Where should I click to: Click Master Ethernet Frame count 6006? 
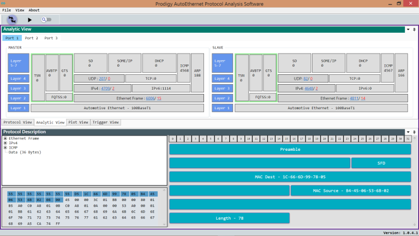150,98
